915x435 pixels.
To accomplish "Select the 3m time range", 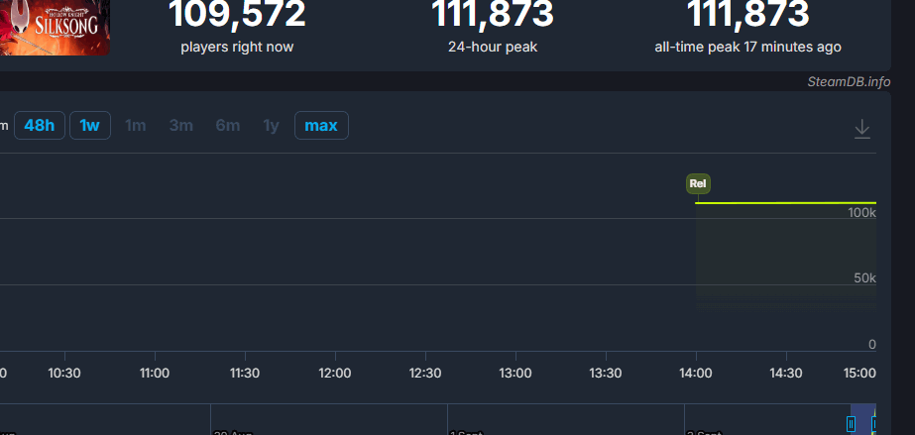I will tap(180, 126).
